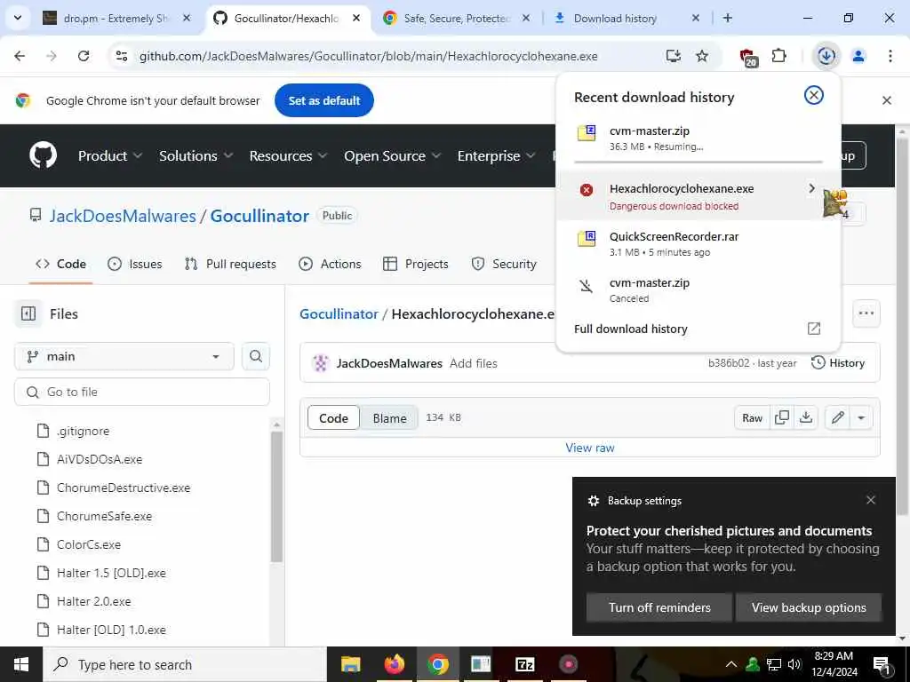Click the pencil edit file icon
The height and width of the screenshot is (682, 910).
pyautogui.click(x=837, y=417)
